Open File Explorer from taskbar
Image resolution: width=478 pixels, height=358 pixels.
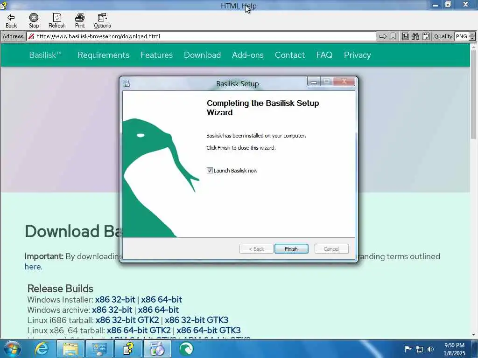click(x=70, y=349)
